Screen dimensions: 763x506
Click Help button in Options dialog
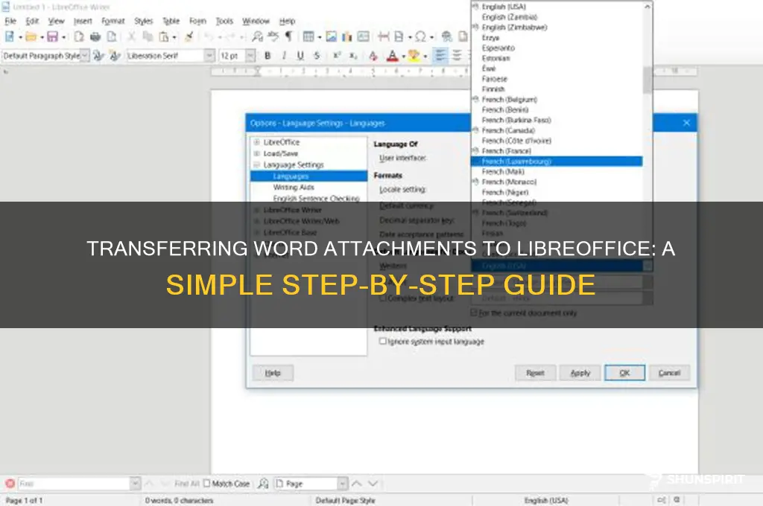pos(273,373)
